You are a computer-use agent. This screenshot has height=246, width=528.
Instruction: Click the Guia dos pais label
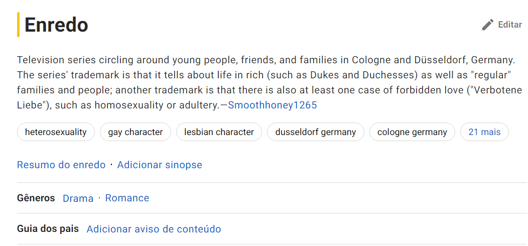click(48, 229)
